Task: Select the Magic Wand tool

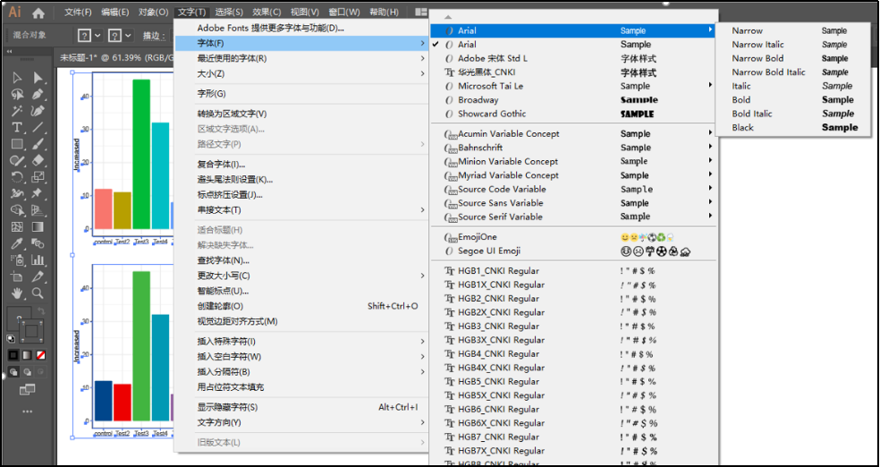Action: (17, 111)
